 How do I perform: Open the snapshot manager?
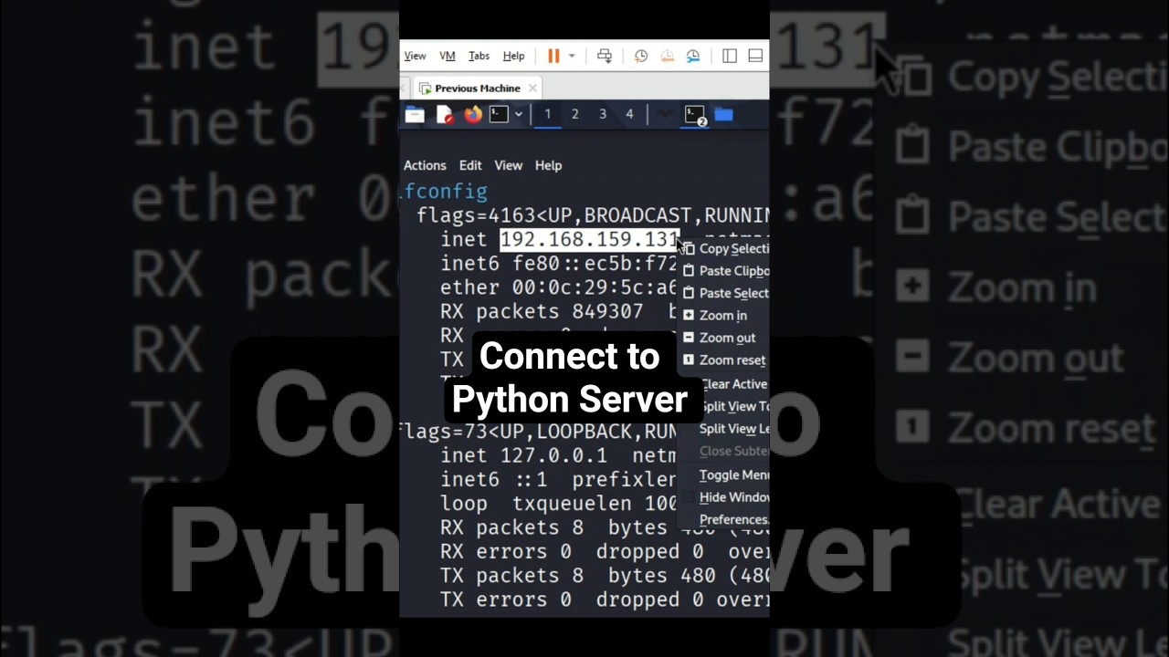tap(693, 56)
